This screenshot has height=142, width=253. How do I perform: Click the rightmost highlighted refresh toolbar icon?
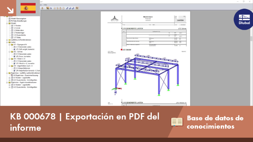coord(77,8)
